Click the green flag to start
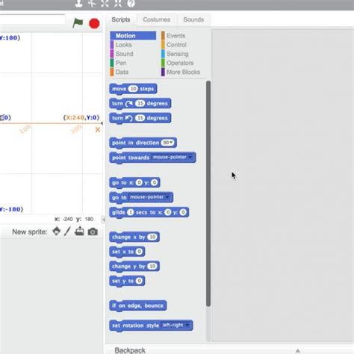Viewport: 354px width, 354px height. [78, 23]
